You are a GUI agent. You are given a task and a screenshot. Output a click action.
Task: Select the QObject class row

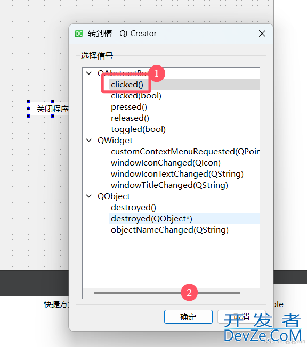pos(114,196)
